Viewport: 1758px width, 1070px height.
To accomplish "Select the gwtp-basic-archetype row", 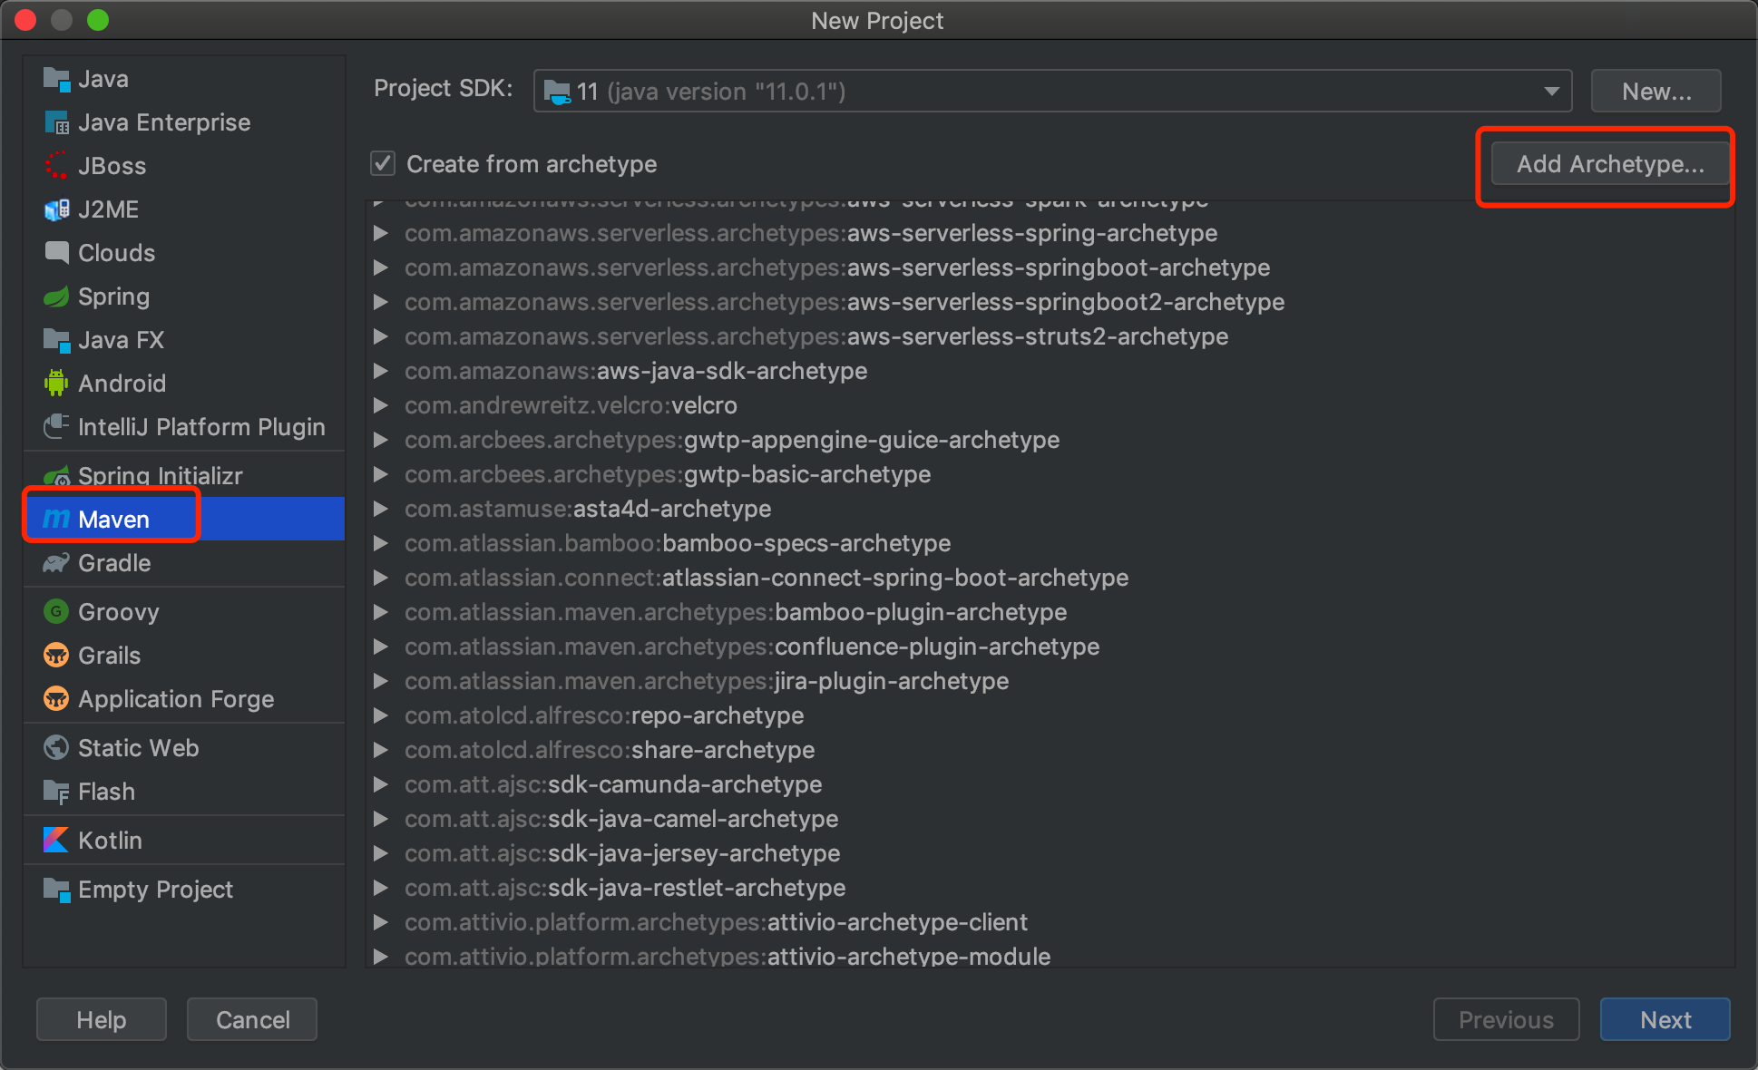I will pyautogui.click(x=668, y=474).
